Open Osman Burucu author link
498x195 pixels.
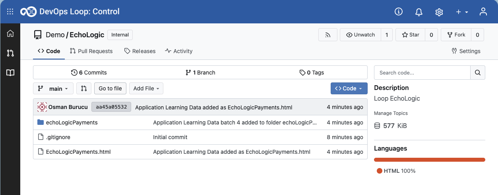(68, 107)
